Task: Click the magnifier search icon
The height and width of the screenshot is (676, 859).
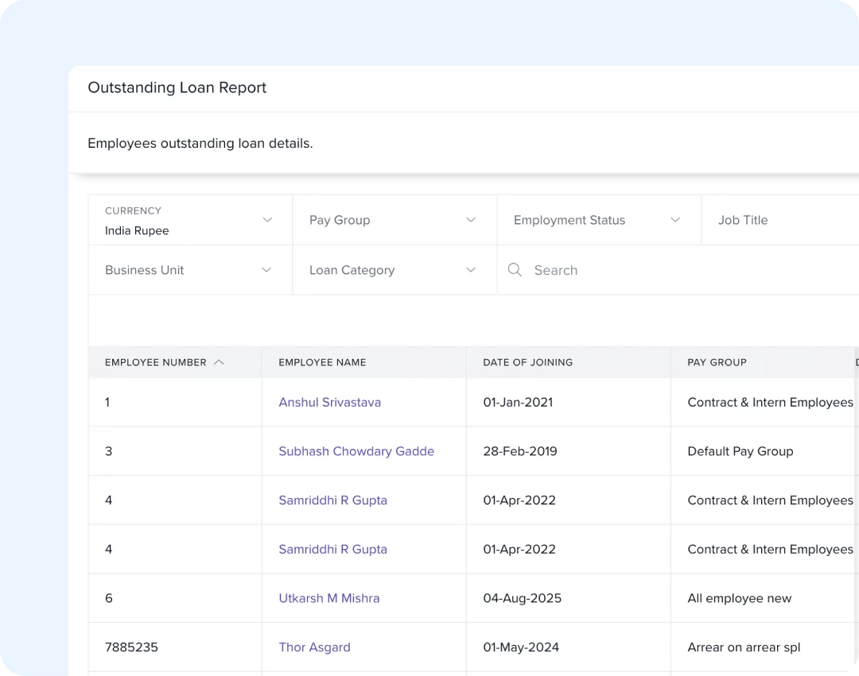Action: (x=515, y=269)
